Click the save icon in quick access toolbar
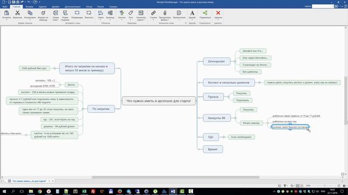Screen dimensions: 348x195 point(14,2)
